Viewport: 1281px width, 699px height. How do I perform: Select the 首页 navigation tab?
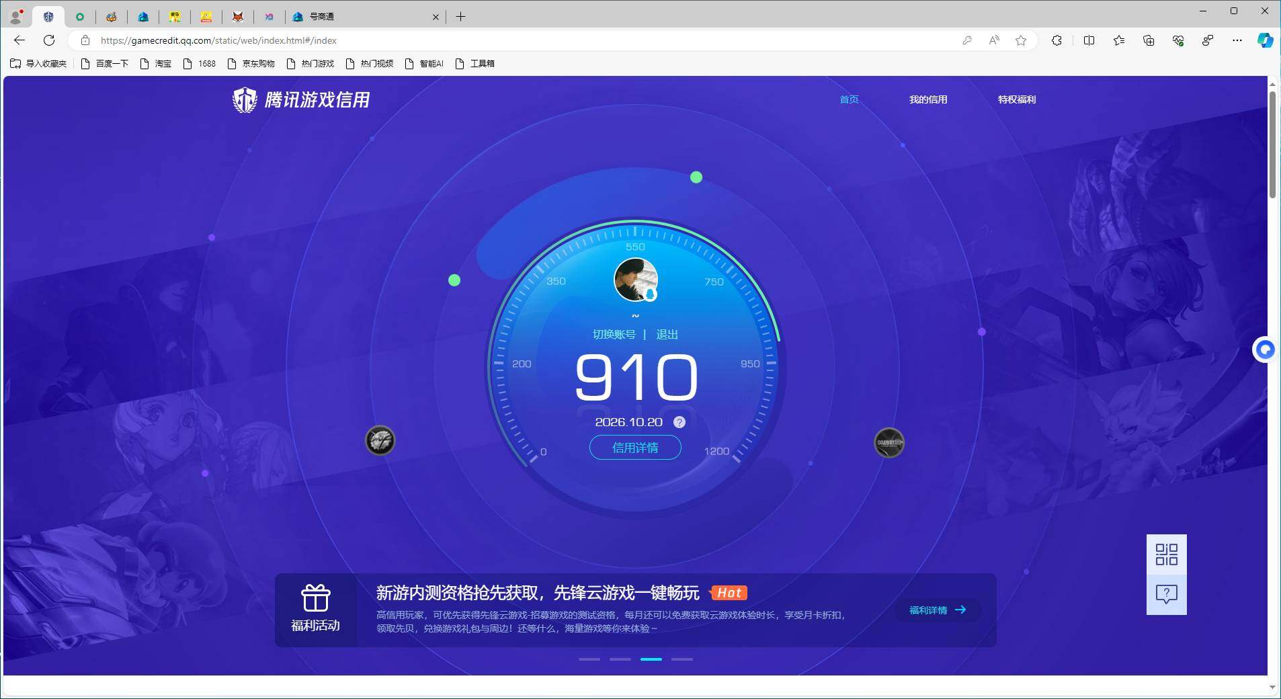click(x=849, y=99)
